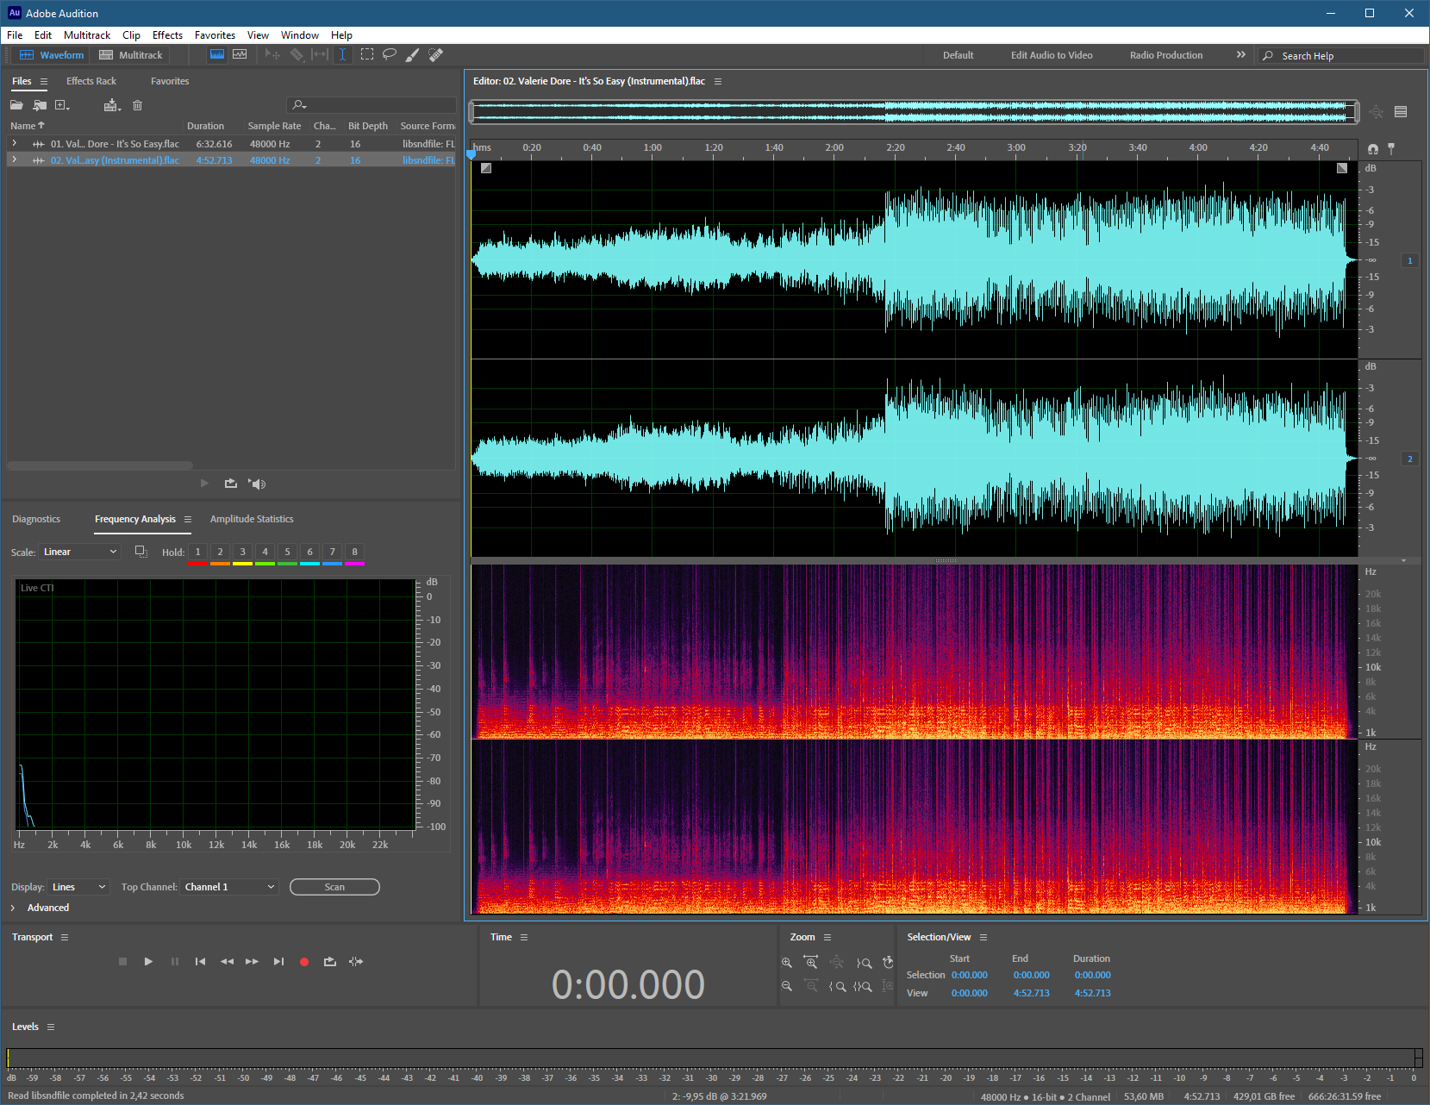
Task: Select the Edit Audio to Video workspace
Action: click(1052, 55)
